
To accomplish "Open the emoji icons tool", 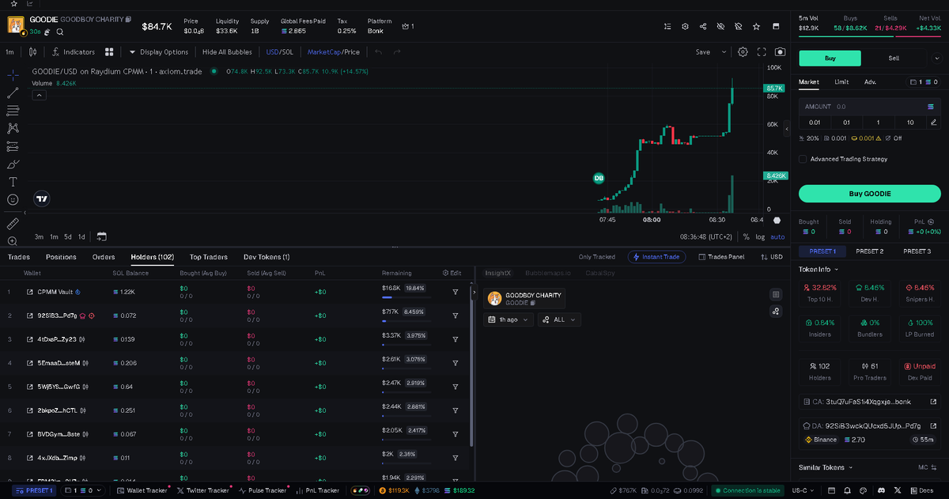I will 13,200.
